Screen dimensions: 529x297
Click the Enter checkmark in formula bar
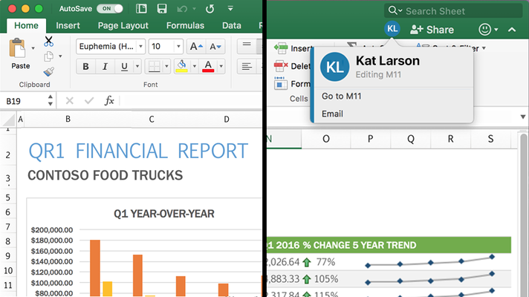pos(89,100)
